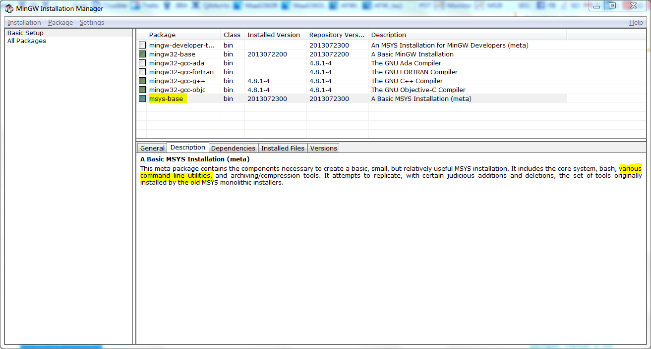
Task: Toggle the mingw-developer-toolkit package checkbox
Action: (x=142, y=45)
